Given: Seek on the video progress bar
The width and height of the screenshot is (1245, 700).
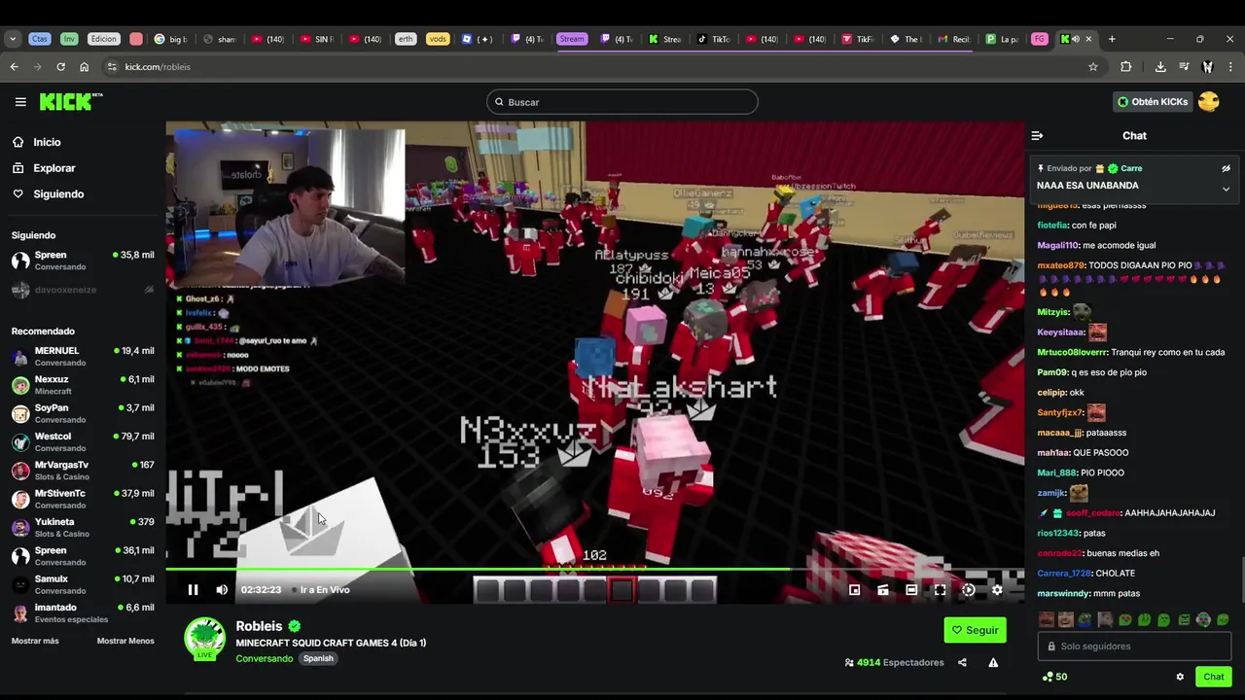Looking at the screenshot, I should 595,569.
